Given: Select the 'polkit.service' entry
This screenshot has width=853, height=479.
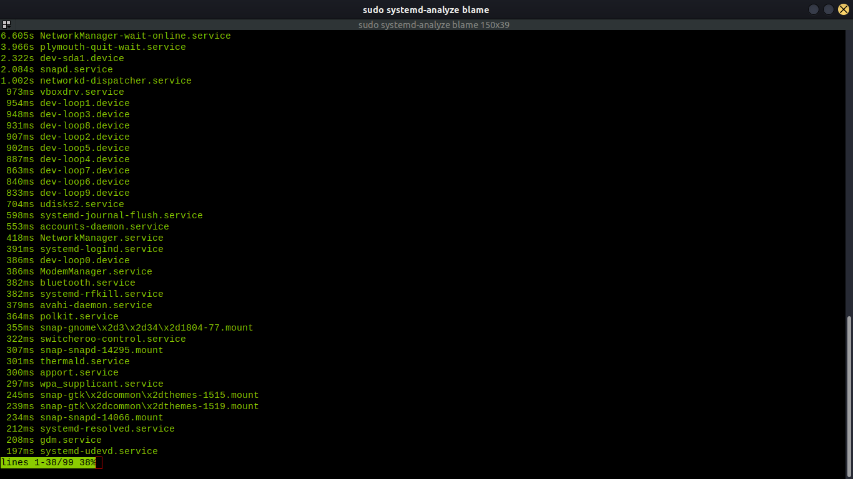Looking at the screenshot, I should click(x=79, y=317).
